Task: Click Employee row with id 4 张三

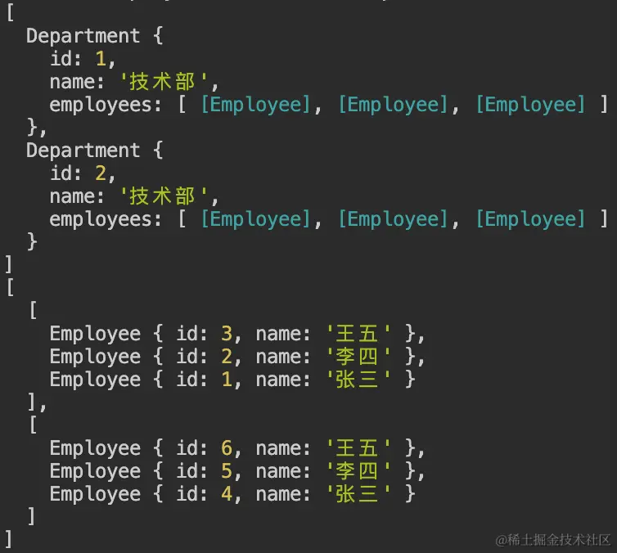Action: pyautogui.click(x=232, y=494)
